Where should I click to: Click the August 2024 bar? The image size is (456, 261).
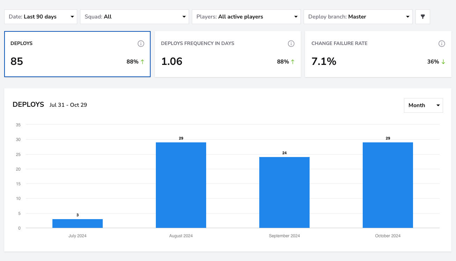point(181,185)
